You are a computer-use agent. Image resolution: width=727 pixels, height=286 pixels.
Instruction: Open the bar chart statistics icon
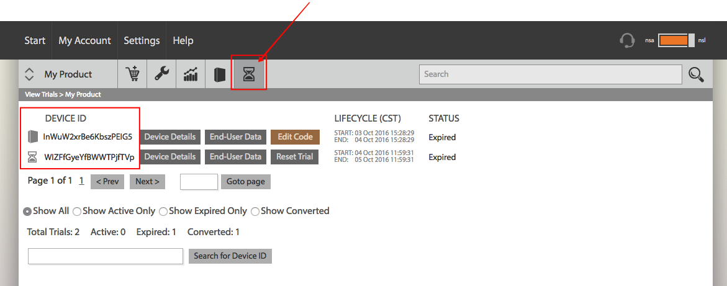[191, 74]
